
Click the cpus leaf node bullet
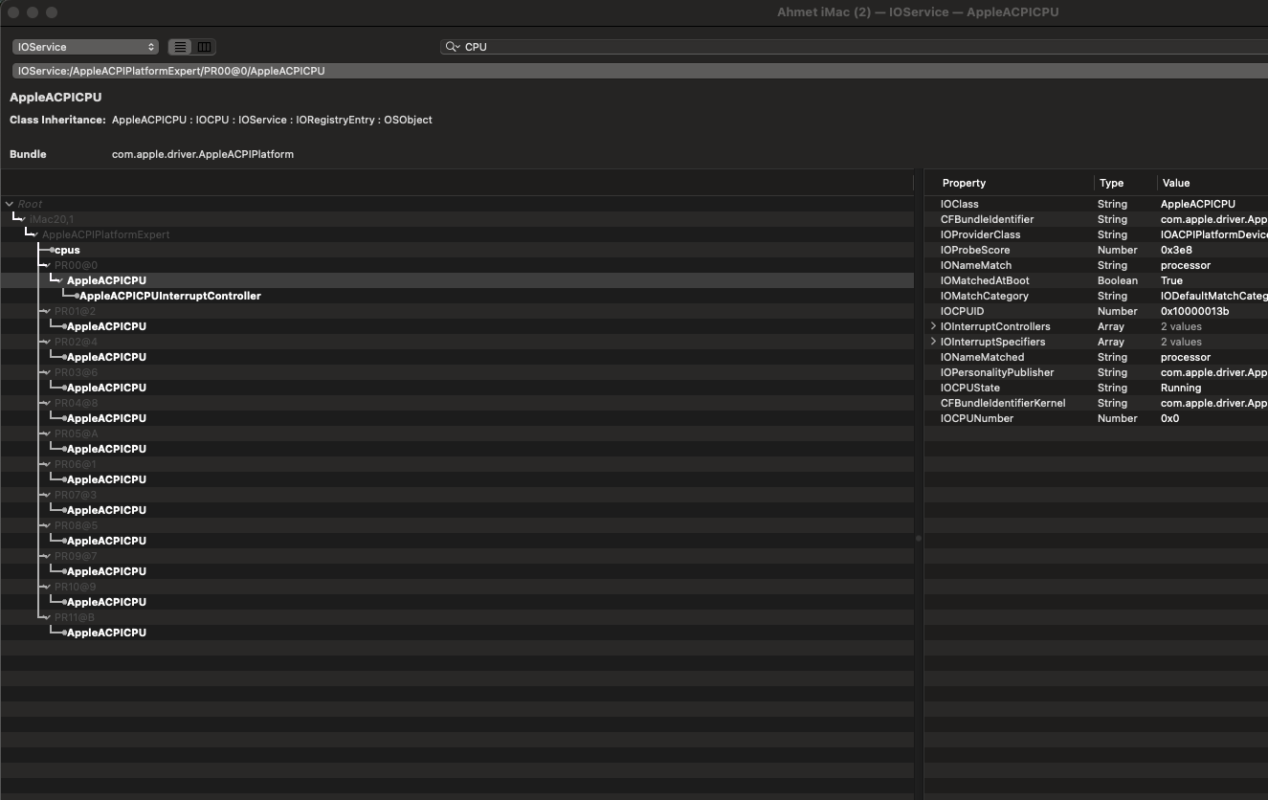[x=52, y=250]
